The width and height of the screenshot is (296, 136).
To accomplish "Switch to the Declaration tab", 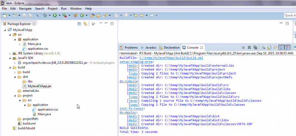I will click(x=169, y=47).
